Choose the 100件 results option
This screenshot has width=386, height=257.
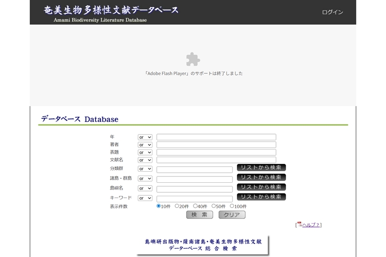pos(232,206)
